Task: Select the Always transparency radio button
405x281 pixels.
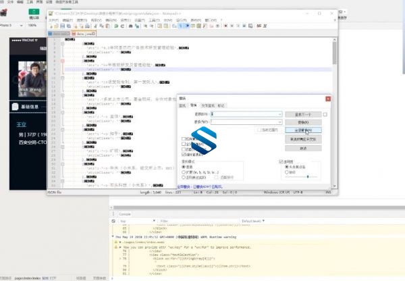Action: [x=286, y=172]
